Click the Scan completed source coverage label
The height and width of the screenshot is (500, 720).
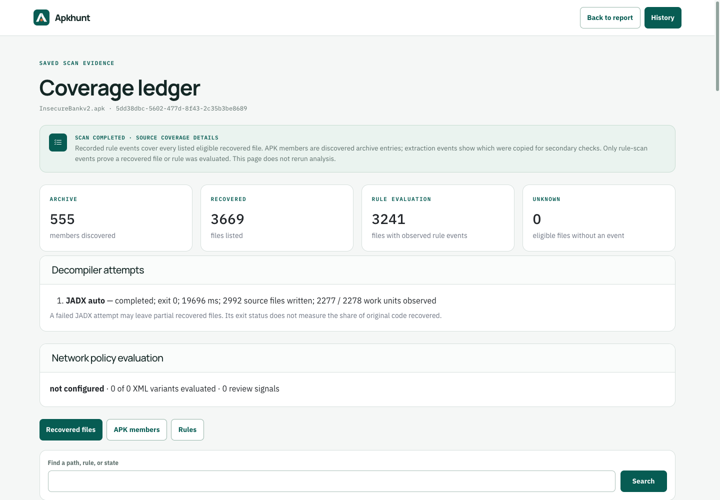pos(146,137)
